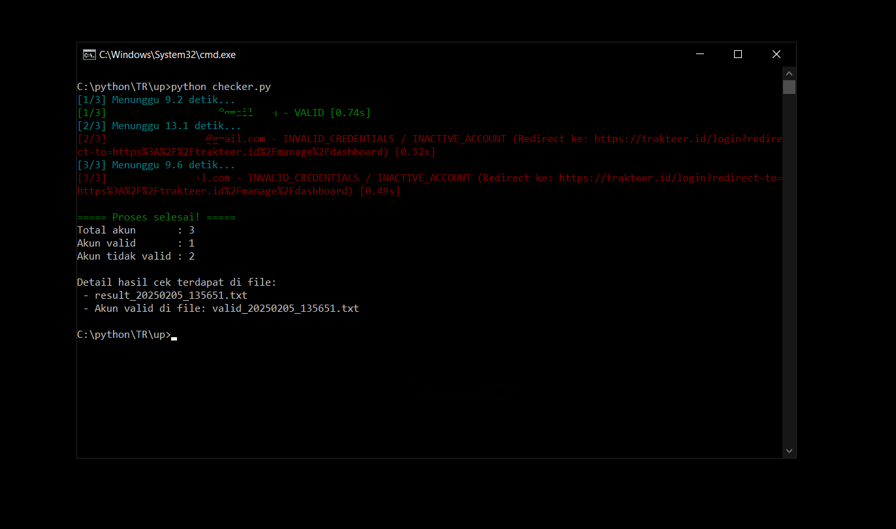
Task: Click '[1/3] Menunggu 9.2 detik...' line
Action: pyautogui.click(x=156, y=100)
